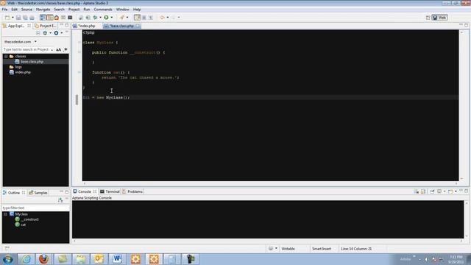
Task: Click the Collapse All icon in App Explorer
Action: click(38, 32)
